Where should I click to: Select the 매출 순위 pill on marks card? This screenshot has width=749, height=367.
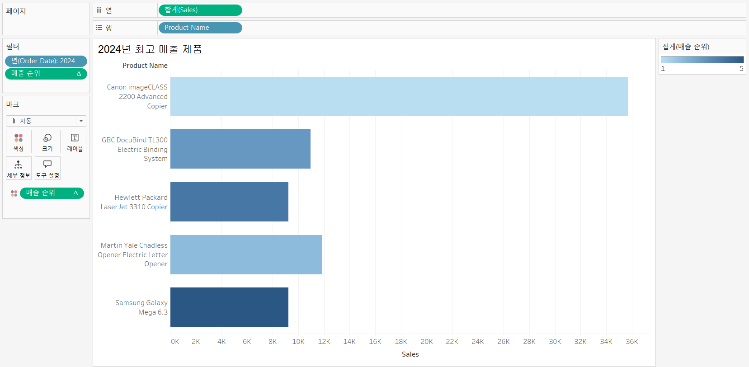click(x=52, y=193)
